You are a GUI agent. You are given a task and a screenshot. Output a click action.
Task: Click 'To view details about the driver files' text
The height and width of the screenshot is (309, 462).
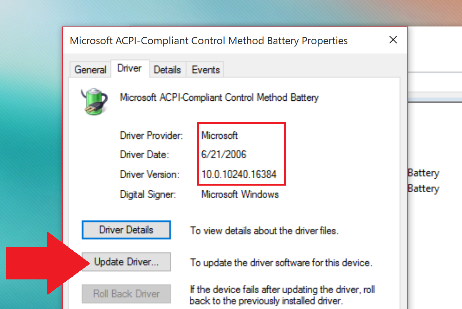(264, 231)
